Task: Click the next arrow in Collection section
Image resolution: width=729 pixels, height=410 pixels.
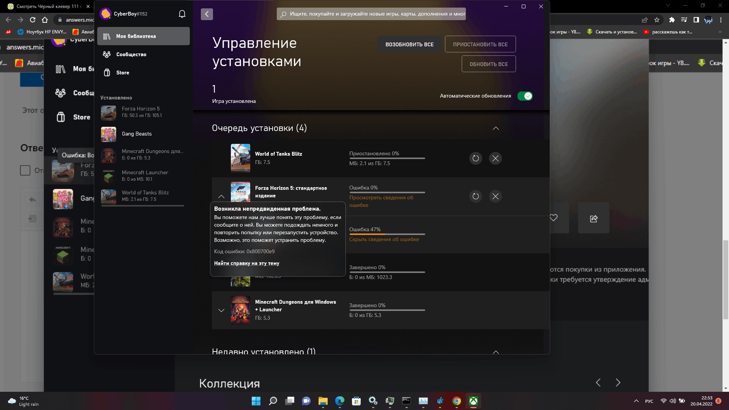Action: tap(618, 383)
